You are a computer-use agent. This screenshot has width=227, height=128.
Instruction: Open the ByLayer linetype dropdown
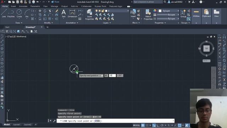[x=168, y=19]
